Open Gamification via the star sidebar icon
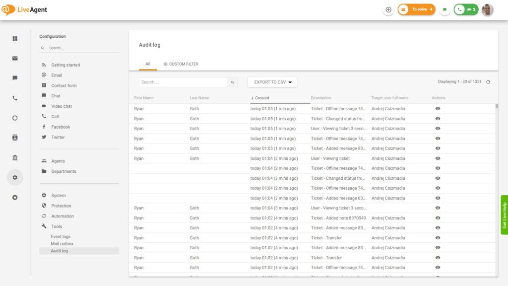The image size is (508, 286). (15, 197)
